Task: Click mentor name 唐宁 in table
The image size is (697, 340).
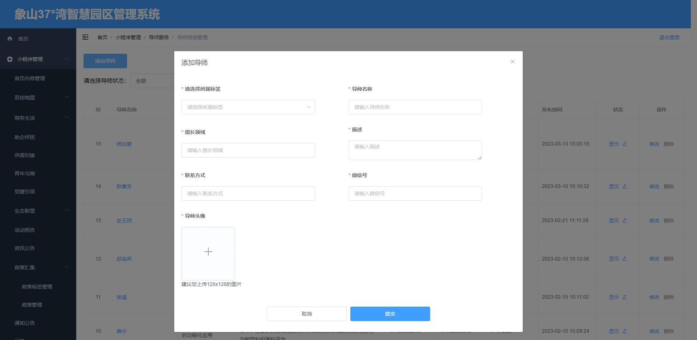Action: [x=122, y=331]
